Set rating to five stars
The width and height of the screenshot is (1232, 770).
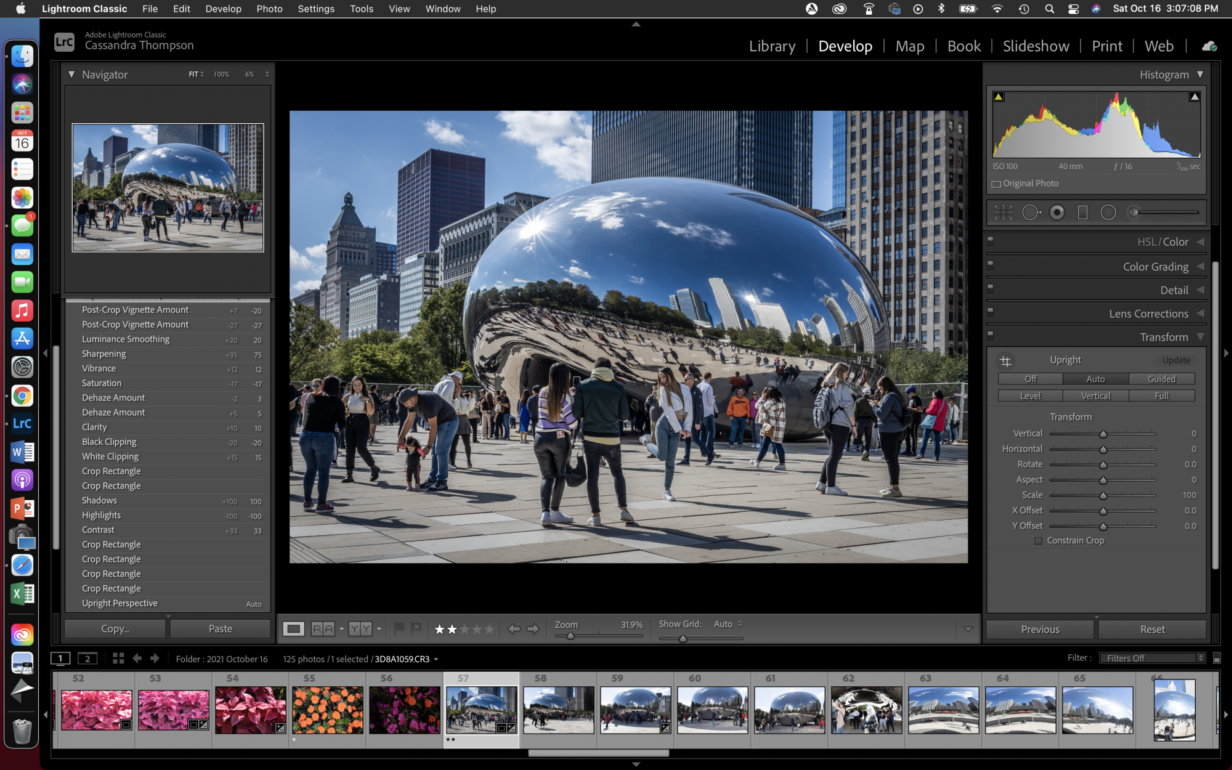pos(490,629)
